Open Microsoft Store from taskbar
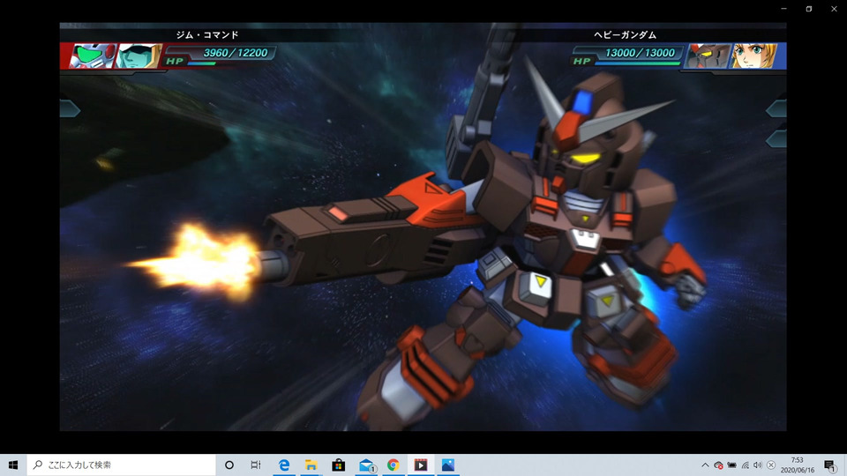Viewport: 847px width, 476px height. point(339,465)
